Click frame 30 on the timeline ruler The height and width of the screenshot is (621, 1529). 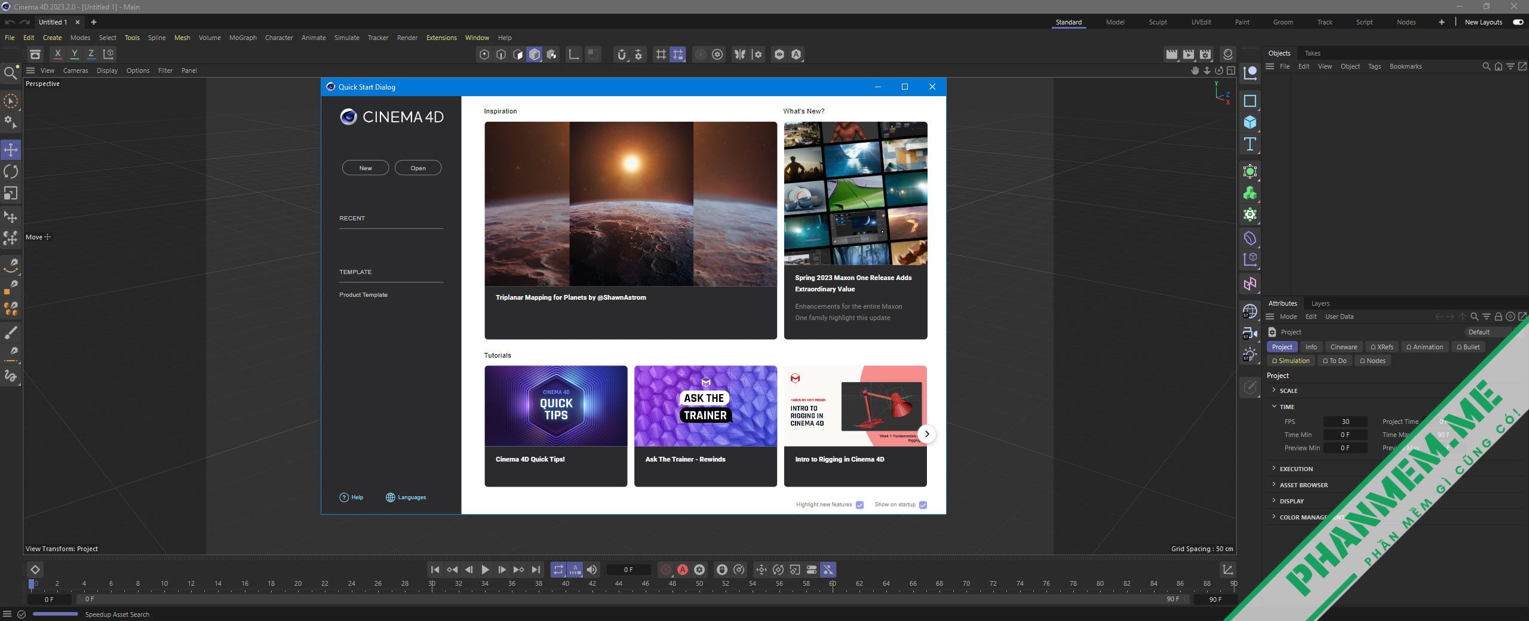[432, 584]
